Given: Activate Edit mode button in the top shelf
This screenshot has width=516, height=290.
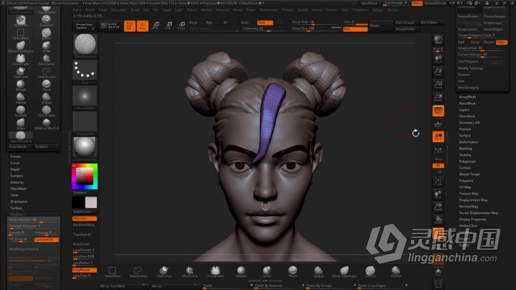Looking at the screenshot, I should (x=129, y=25).
